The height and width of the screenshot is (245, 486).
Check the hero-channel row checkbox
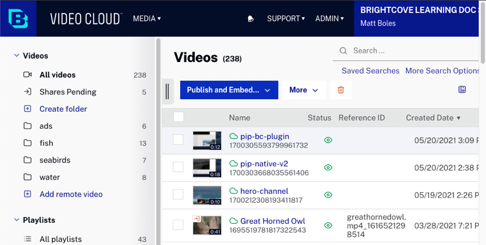tap(178, 194)
